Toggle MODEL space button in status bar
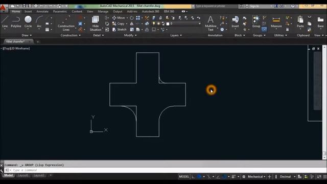 pyautogui.click(x=184, y=177)
